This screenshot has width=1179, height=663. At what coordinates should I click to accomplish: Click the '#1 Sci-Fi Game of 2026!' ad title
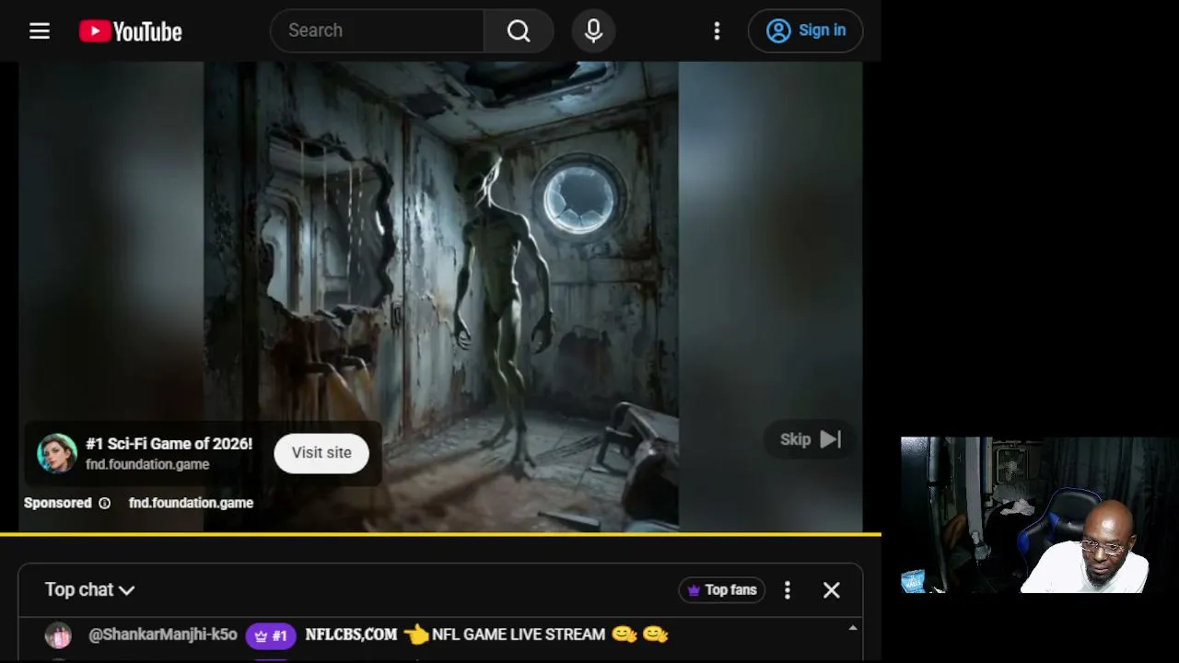click(x=169, y=444)
